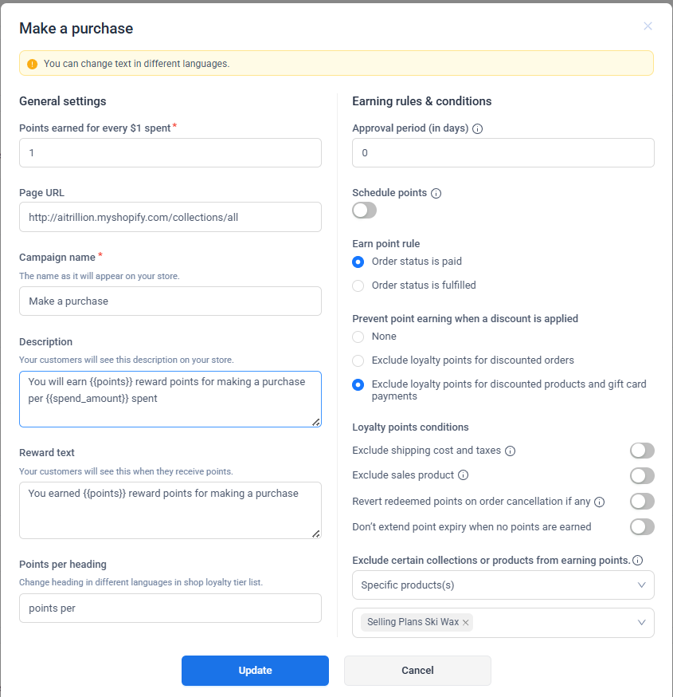Open the Specific products(s) dropdown
673x697 pixels.
[x=503, y=585]
